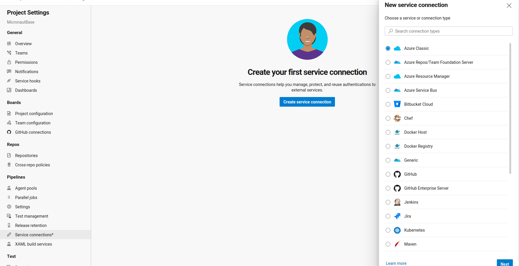Viewport: 519px width, 266px height.
Task: Select the Azure Resource Manager radio button
Action: pos(388,76)
